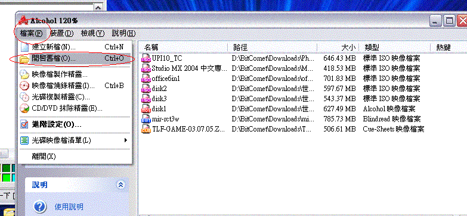Click ISO icon of disk2
The height and width of the screenshot is (216, 467).
[146, 89]
